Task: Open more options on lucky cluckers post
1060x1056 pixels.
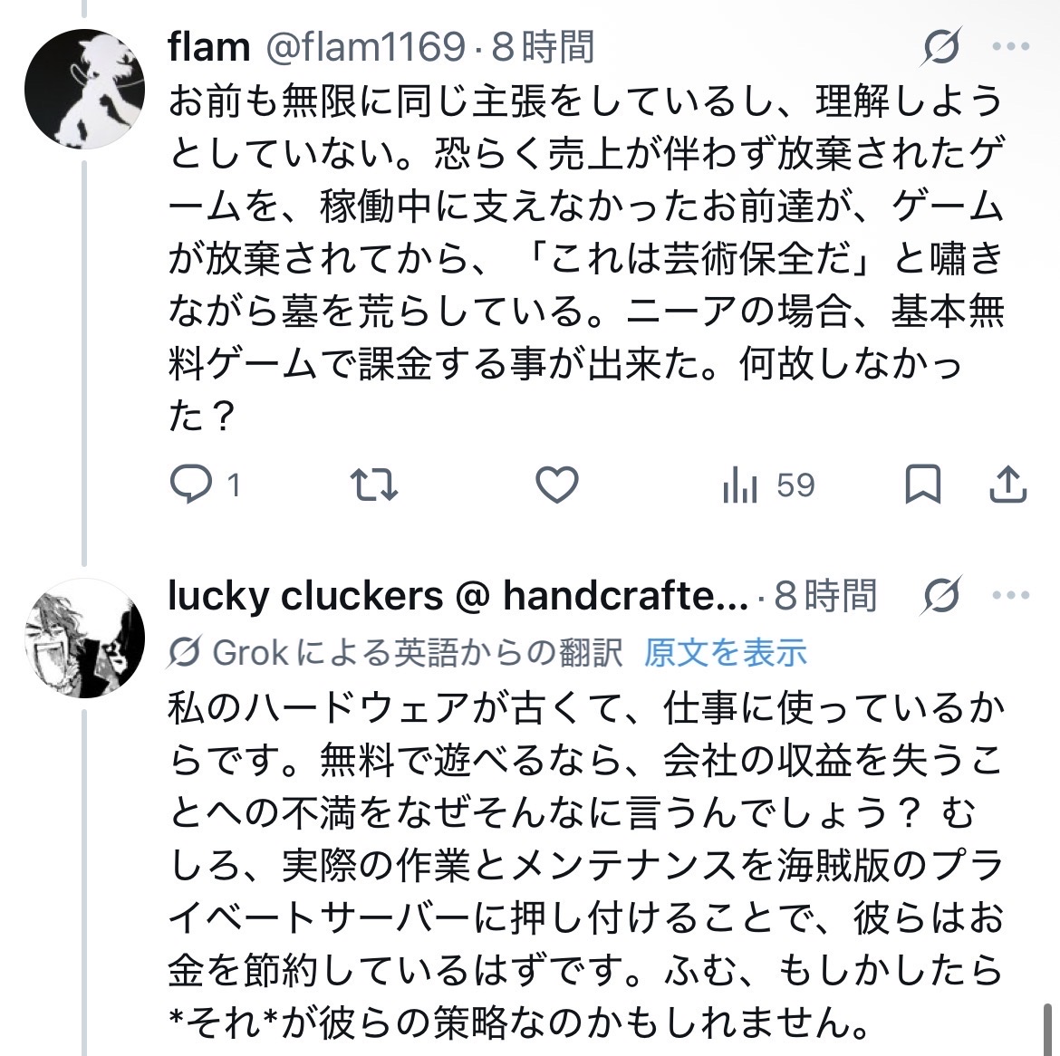Action: click(1012, 596)
